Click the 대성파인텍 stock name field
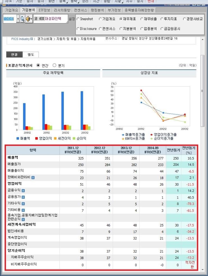208x276 pixels. (x=51, y=19)
